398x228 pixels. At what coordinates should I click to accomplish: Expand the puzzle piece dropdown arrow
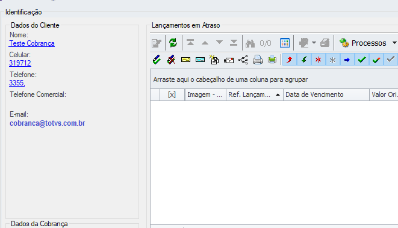click(314, 43)
